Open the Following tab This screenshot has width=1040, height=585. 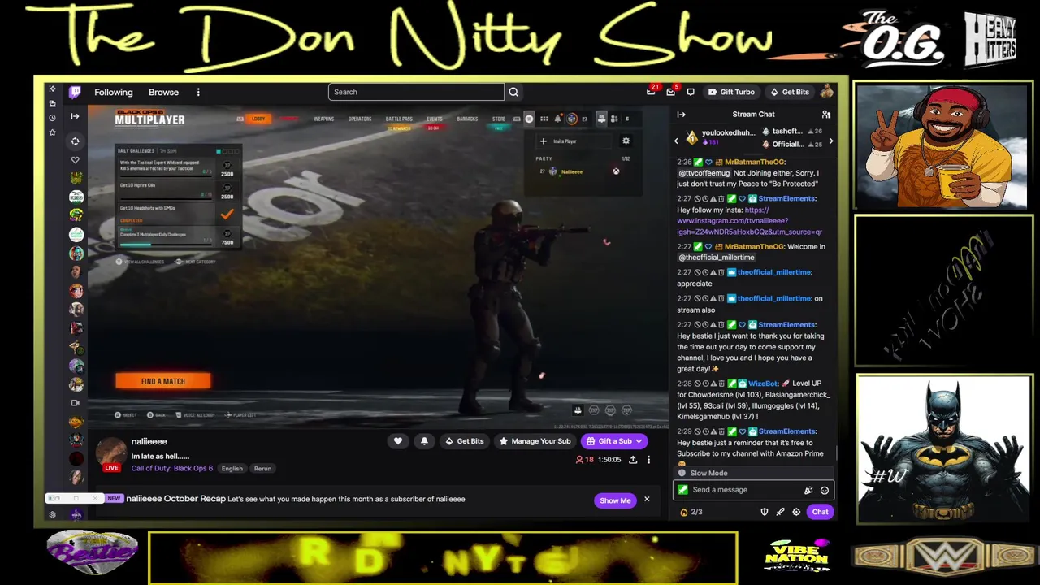pos(114,92)
